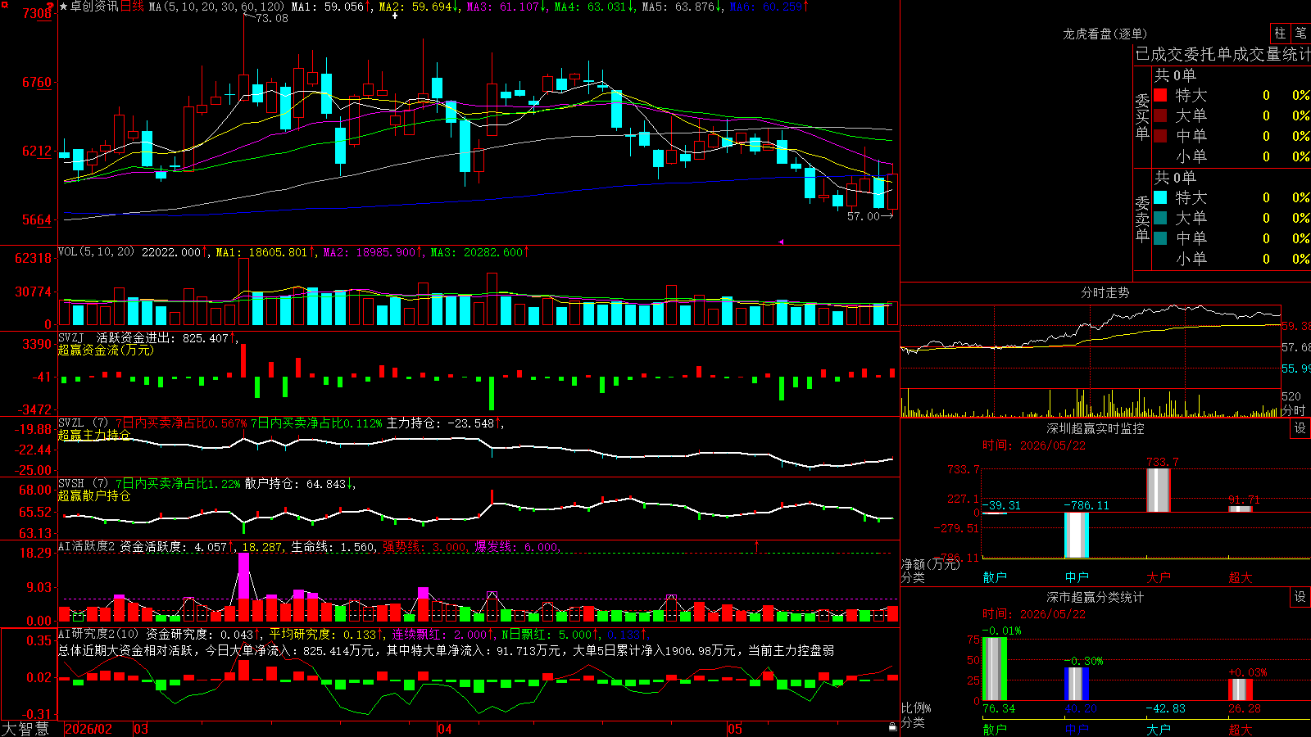This screenshot has width=1311, height=737.
Task: Click the 2026/02 date label on the time axis
Action: 88,728
